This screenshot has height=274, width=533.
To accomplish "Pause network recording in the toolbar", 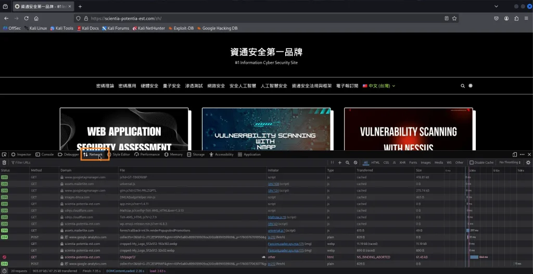I will coord(333,163).
